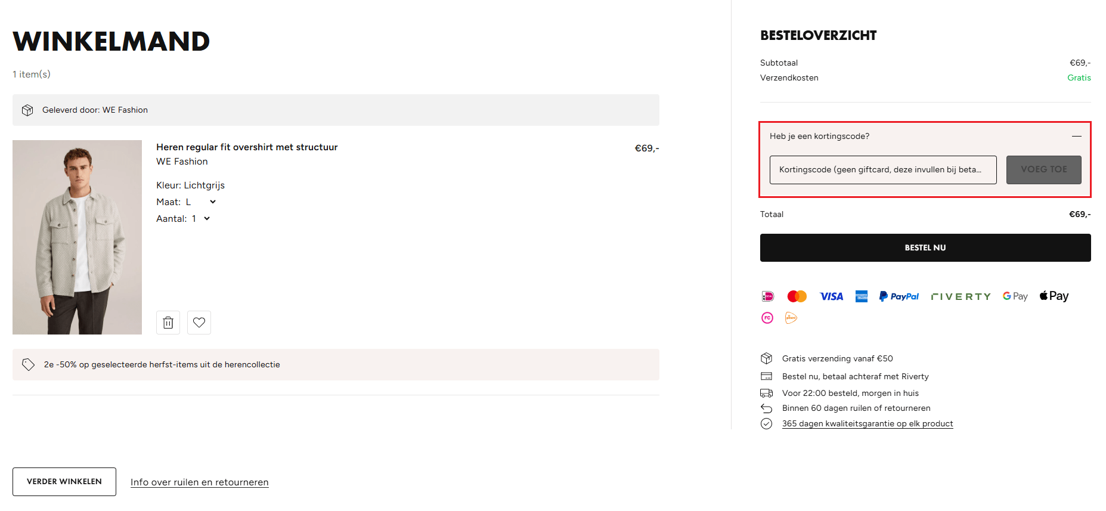Click the Google Pay icon
The height and width of the screenshot is (511, 1106).
click(1015, 296)
